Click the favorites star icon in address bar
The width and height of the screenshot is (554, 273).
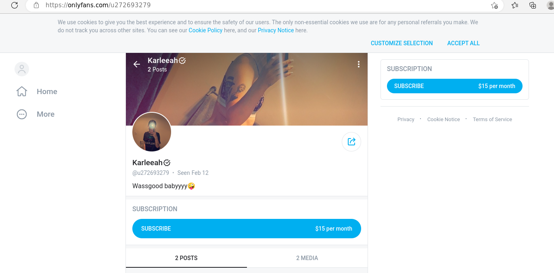point(494,5)
